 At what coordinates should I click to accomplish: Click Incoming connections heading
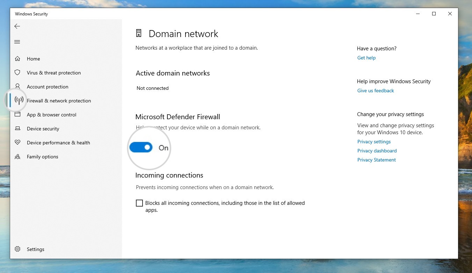pos(169,175)
